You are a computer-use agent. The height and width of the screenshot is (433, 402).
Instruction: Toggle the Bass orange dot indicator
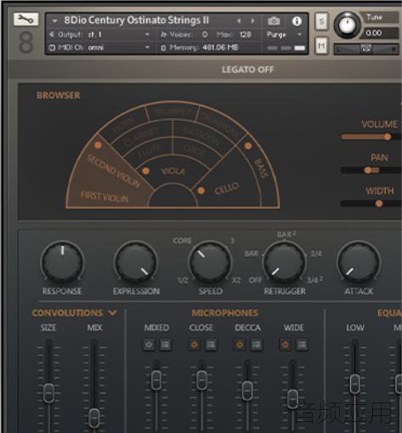coord(248,146)
